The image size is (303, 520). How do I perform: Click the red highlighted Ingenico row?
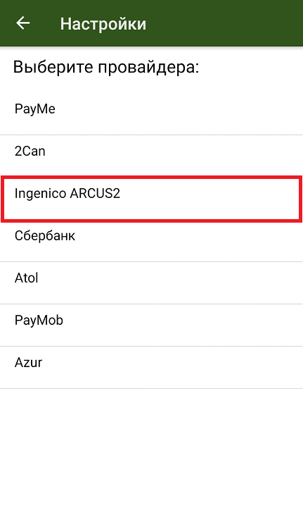(x=152, y=199)
